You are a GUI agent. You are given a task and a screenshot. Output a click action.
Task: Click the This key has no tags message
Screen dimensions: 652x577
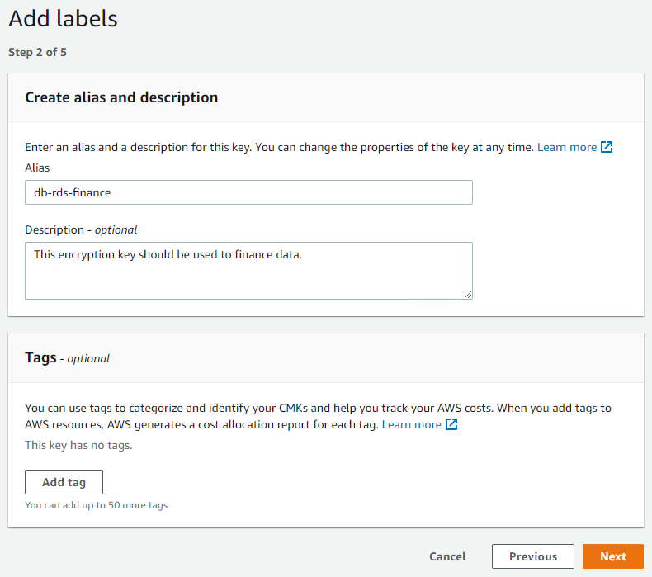tap(78, 445)
